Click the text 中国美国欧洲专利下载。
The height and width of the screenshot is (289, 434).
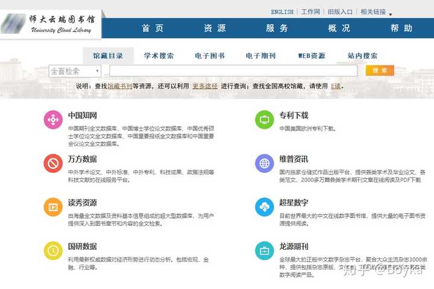308,129
